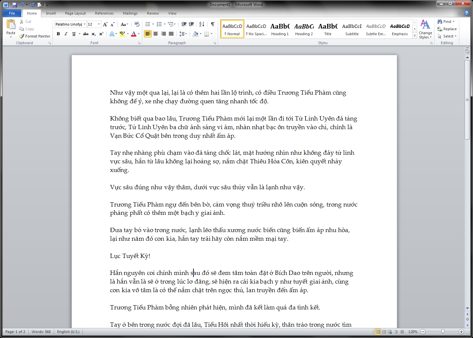The image size is (473, 338).
Task: Click the zoom slider handle
Action: click(x=442, y=332)
